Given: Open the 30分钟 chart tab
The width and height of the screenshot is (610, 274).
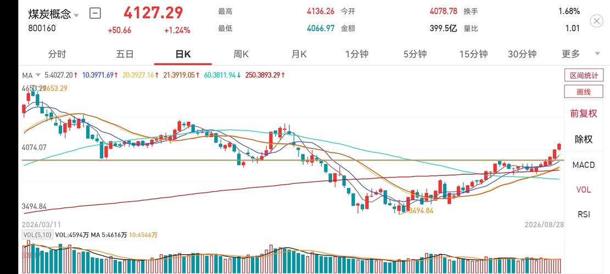Looking at the screenshot, I should click(x=522, y=54).
